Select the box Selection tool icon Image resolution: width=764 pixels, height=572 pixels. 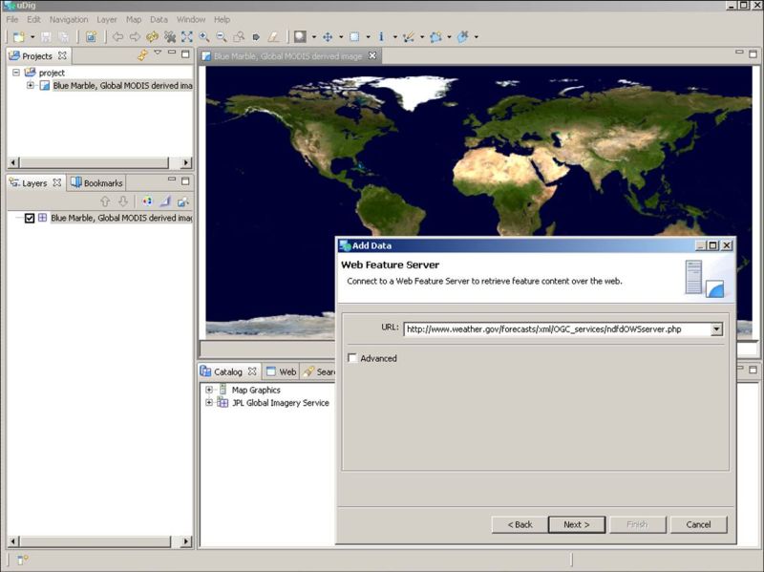(x=354, y=37)
